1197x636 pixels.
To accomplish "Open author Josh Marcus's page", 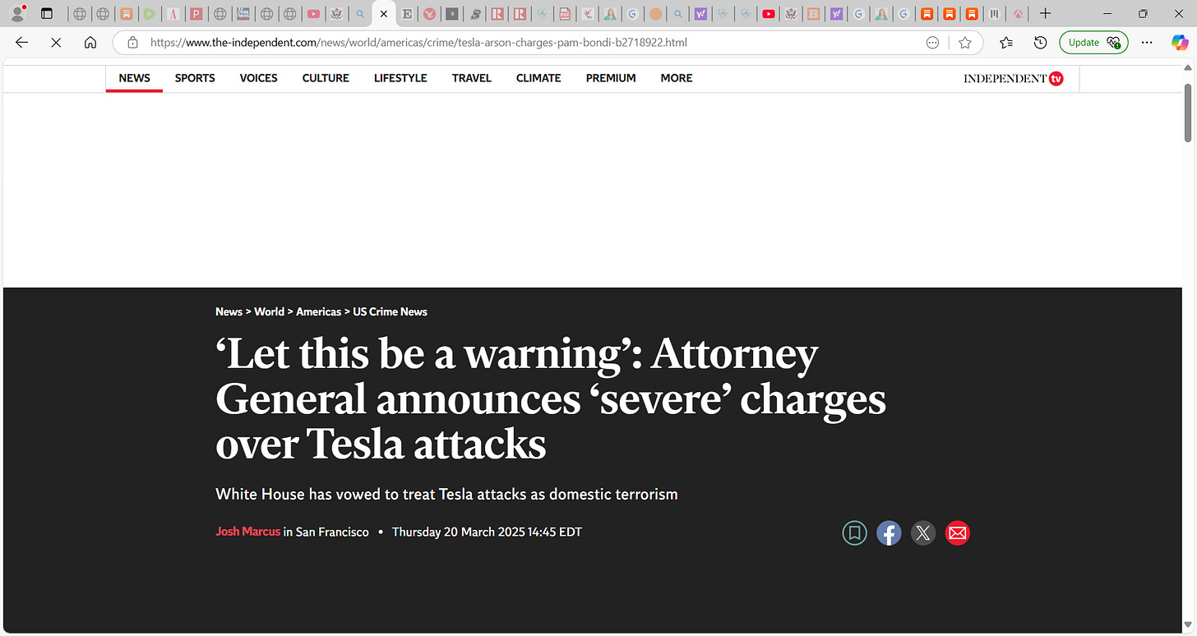I will coord(247,532).
